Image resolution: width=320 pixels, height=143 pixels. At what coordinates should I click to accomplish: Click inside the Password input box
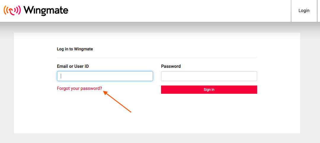(x=209, y=76)
